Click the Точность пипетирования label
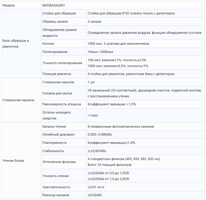 click(x=62, y=63)
